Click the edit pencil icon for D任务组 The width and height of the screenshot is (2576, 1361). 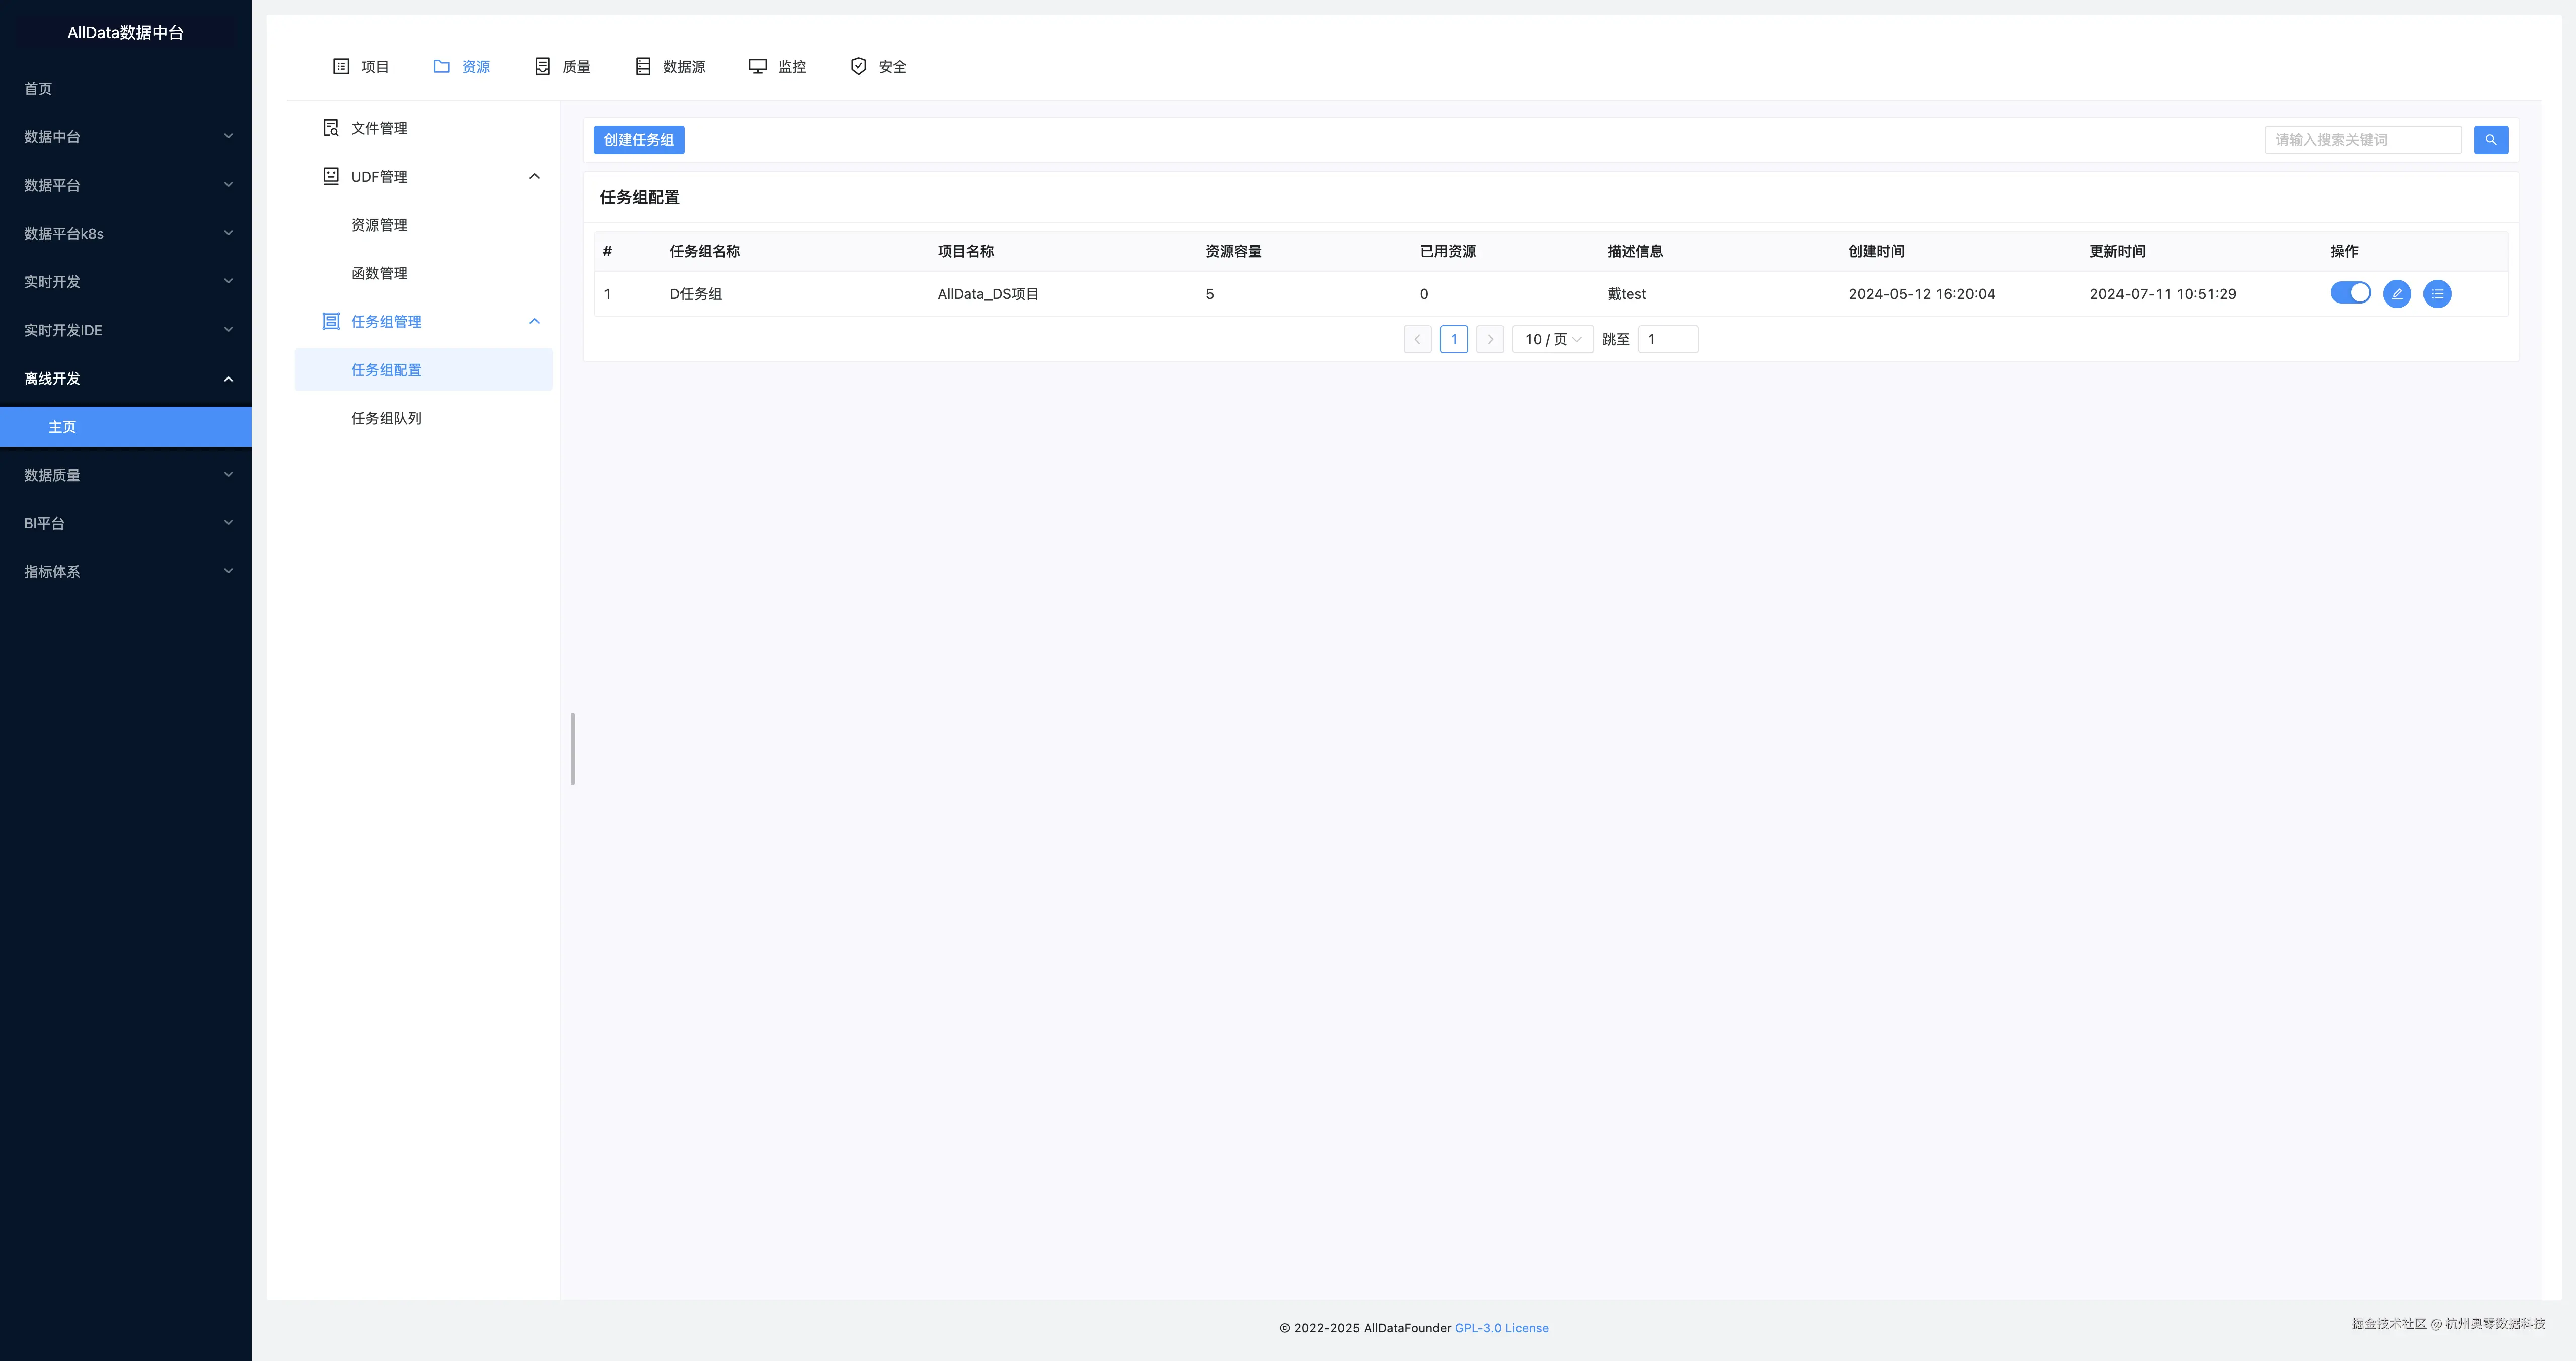click(2397, 294)
